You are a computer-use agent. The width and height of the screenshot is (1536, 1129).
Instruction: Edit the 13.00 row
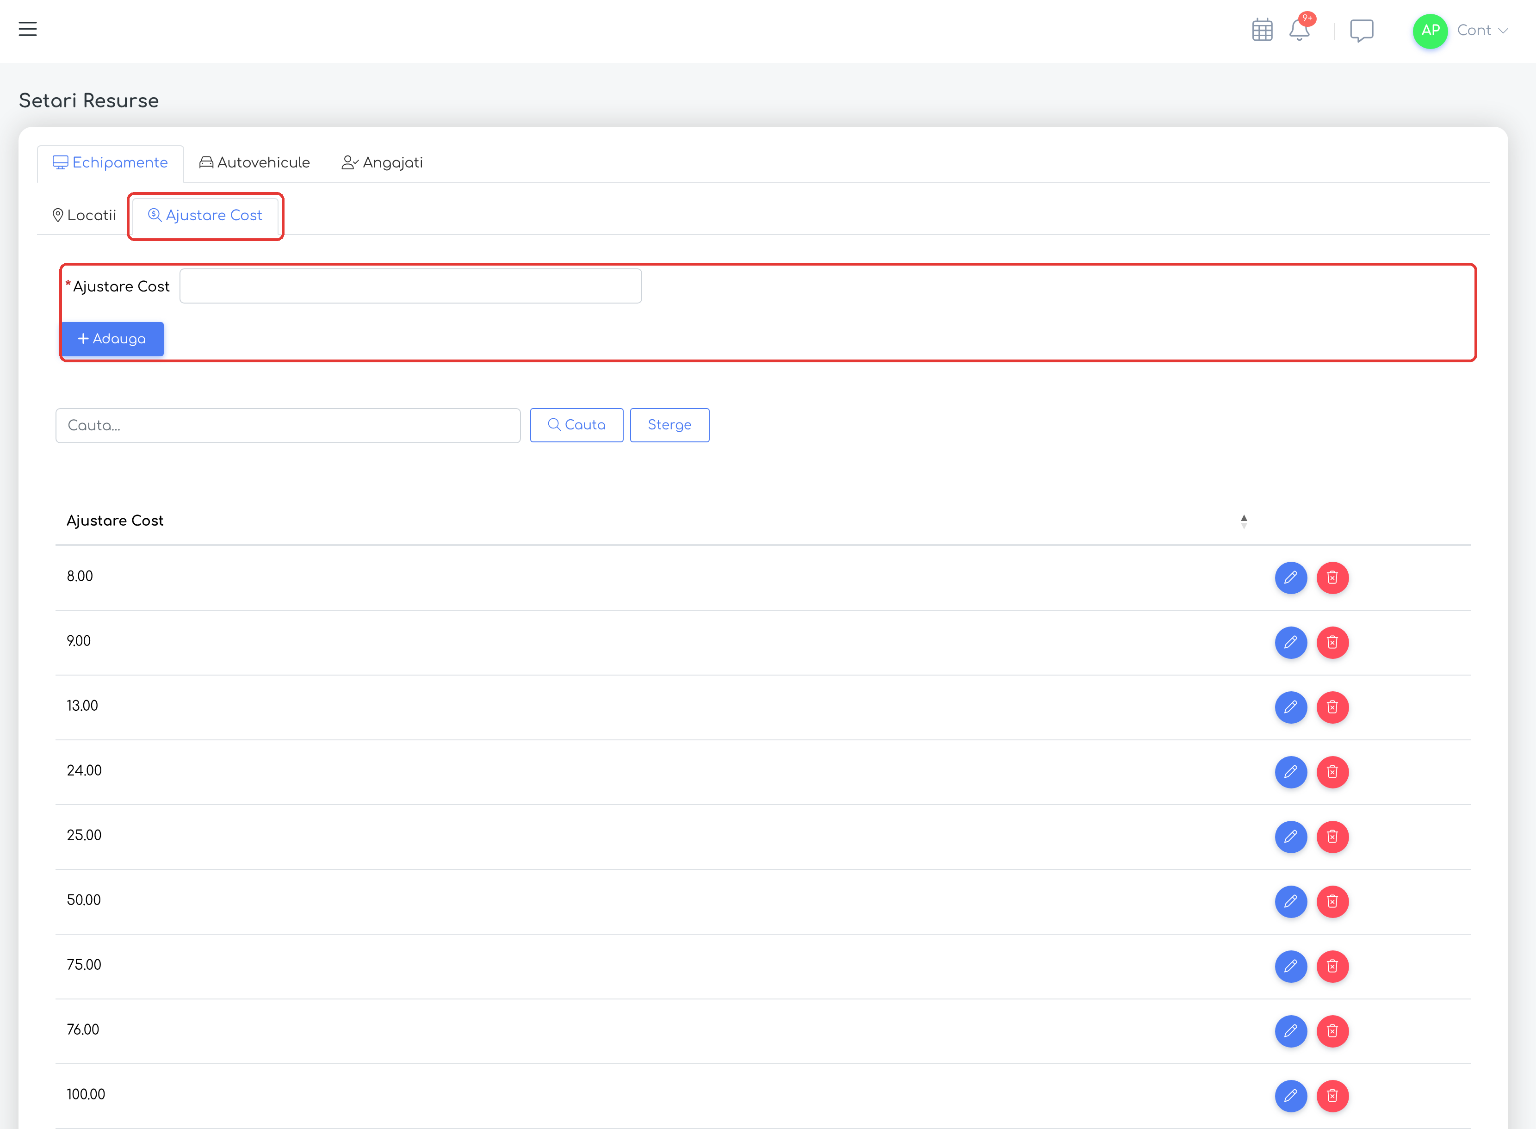click(1290, 707)
